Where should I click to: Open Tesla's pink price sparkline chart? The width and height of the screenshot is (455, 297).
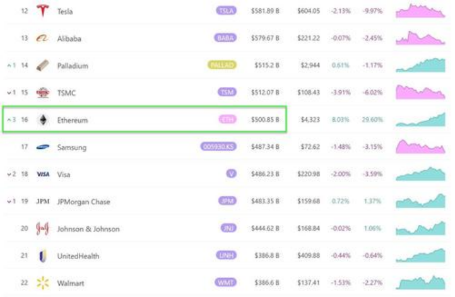tap(420, 11)
